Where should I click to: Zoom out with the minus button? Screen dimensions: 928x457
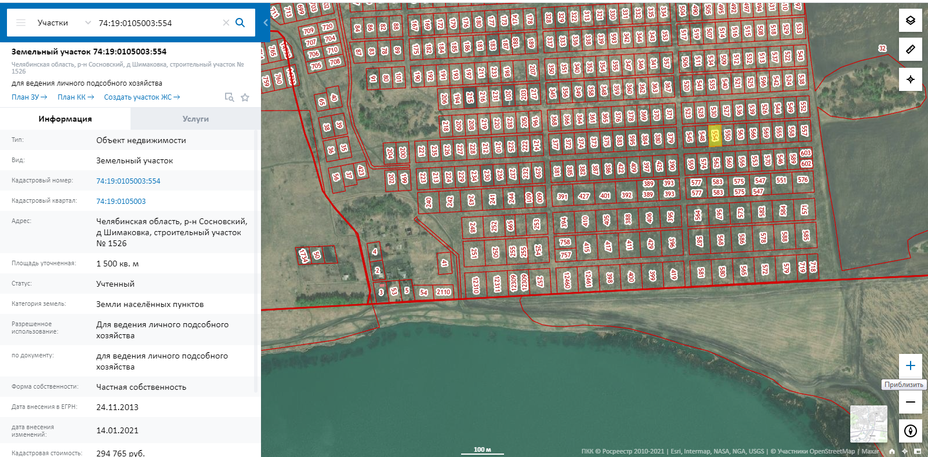pyautogui.click(x=911, y=402)
